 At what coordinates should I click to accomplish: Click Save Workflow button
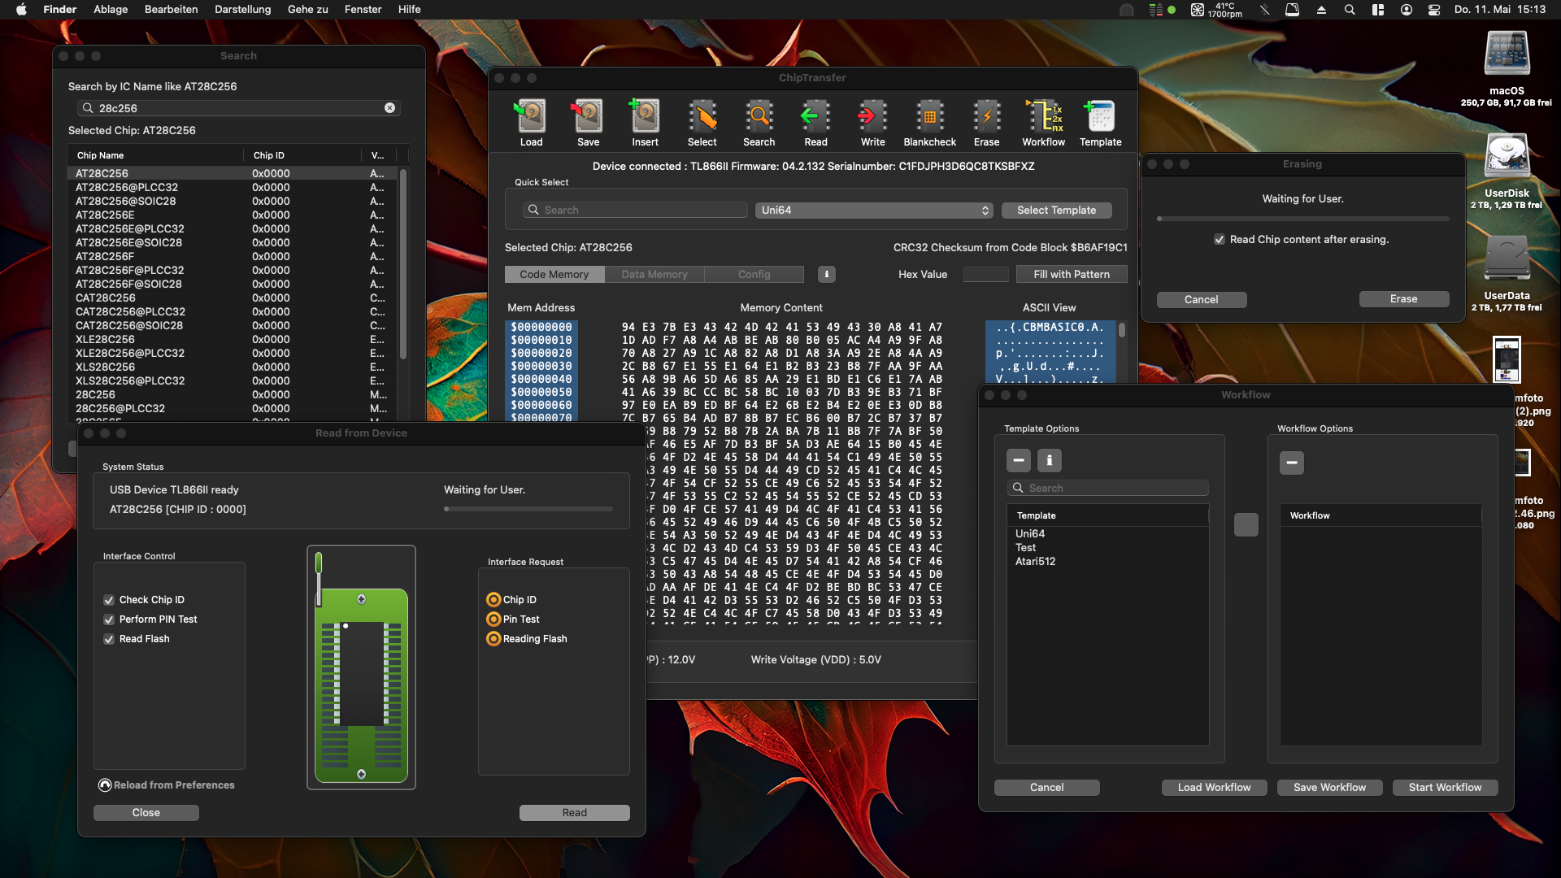coord(1329,787)
